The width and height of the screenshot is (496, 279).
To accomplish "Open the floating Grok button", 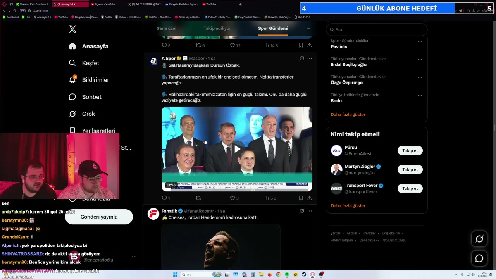I will pyautogui.click(x=479, y=239).
